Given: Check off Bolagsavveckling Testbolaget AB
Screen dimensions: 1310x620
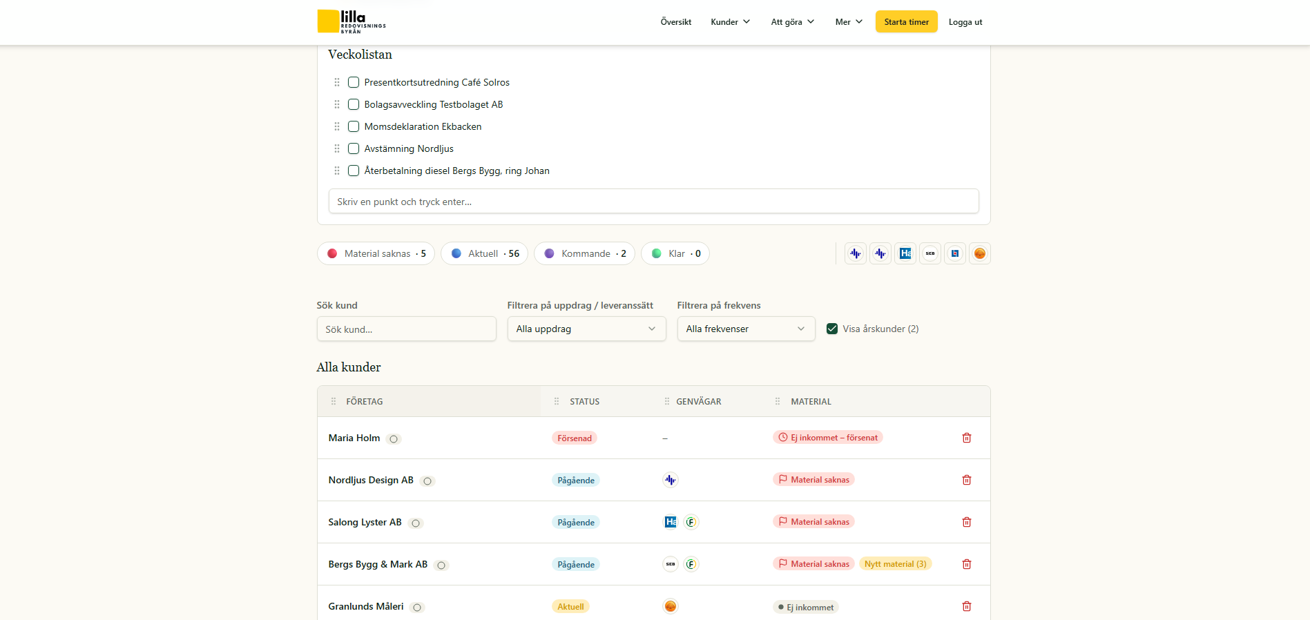Looking at the screenshot, I should 354,104.
